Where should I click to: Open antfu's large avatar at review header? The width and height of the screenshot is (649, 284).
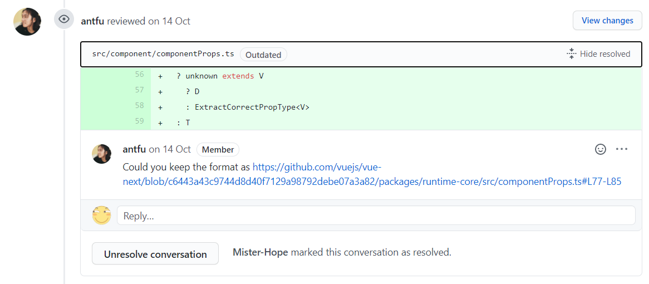[27, 22]
